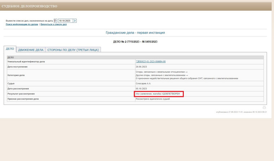
Task: Click category line Споры, связанные с земельными отношениями
Action: (162, 72)
